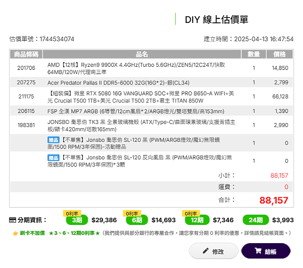The width and height of the screenshot is (303, 268).
Task: Click the 0利率 tag above 6期
Action: pos(132,213)
